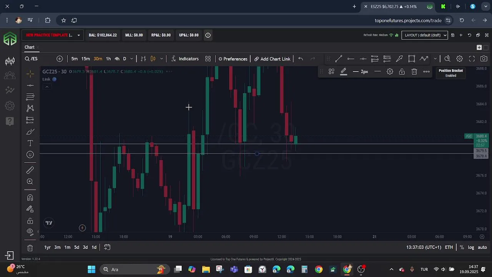Image resolution: width=492 pixels, height=277 pixels.
Task: Select the 1yr date range
Action: coord(47,247)
